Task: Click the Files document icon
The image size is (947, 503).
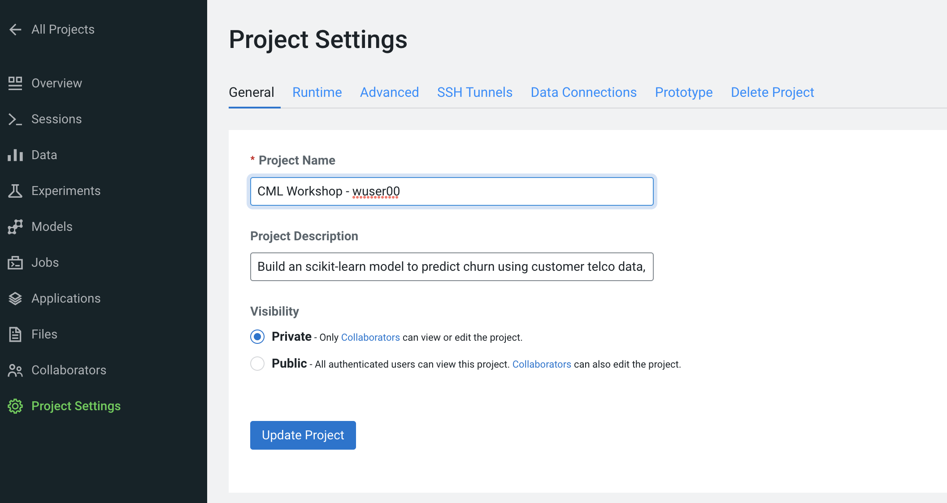Action: click(15, 334)
